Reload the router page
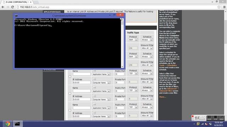Image resolution: width=227 pixels, height=127 pixels. [x=12, y=7]
